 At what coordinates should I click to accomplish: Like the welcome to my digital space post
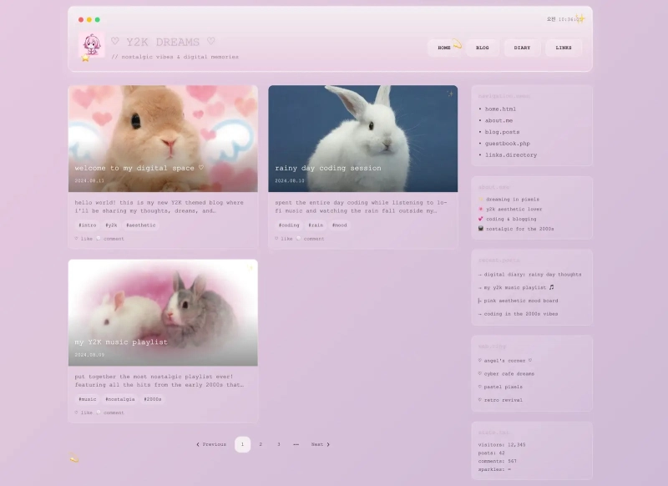(x=83, y=239)
